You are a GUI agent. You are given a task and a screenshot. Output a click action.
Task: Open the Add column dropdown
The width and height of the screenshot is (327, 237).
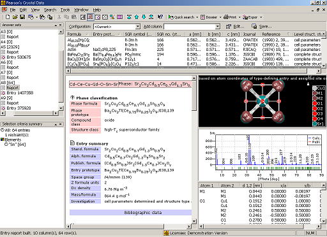pos(217,27)
